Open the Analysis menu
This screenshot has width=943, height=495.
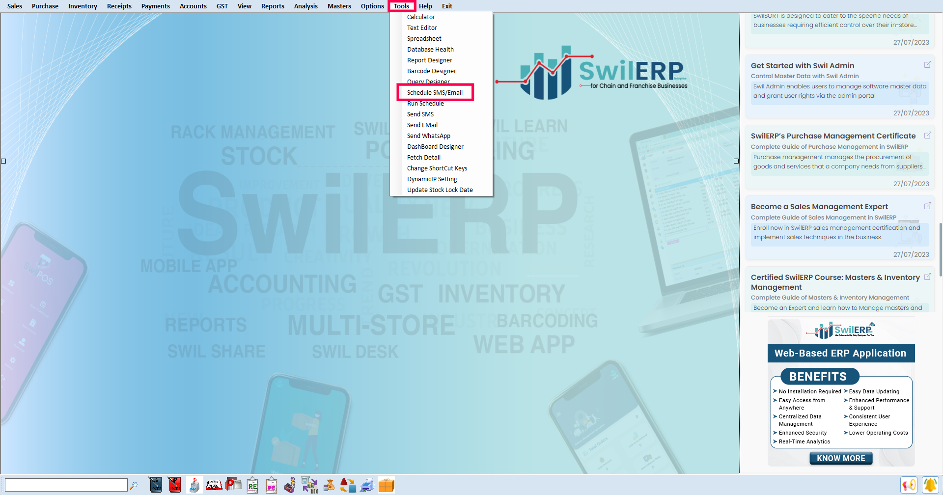coord(306,6)
